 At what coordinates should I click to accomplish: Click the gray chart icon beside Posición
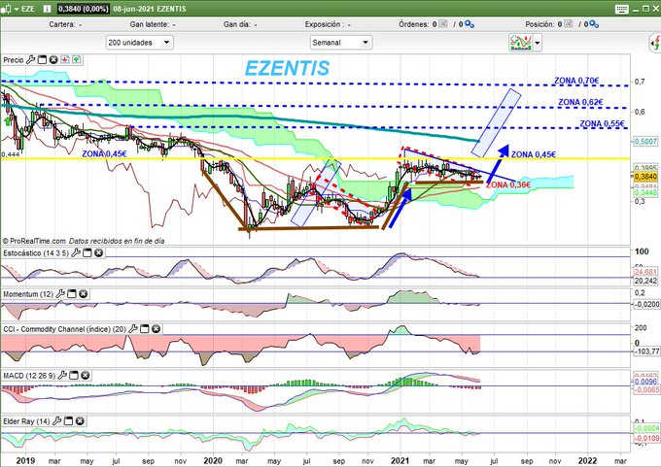coord(569,24)
